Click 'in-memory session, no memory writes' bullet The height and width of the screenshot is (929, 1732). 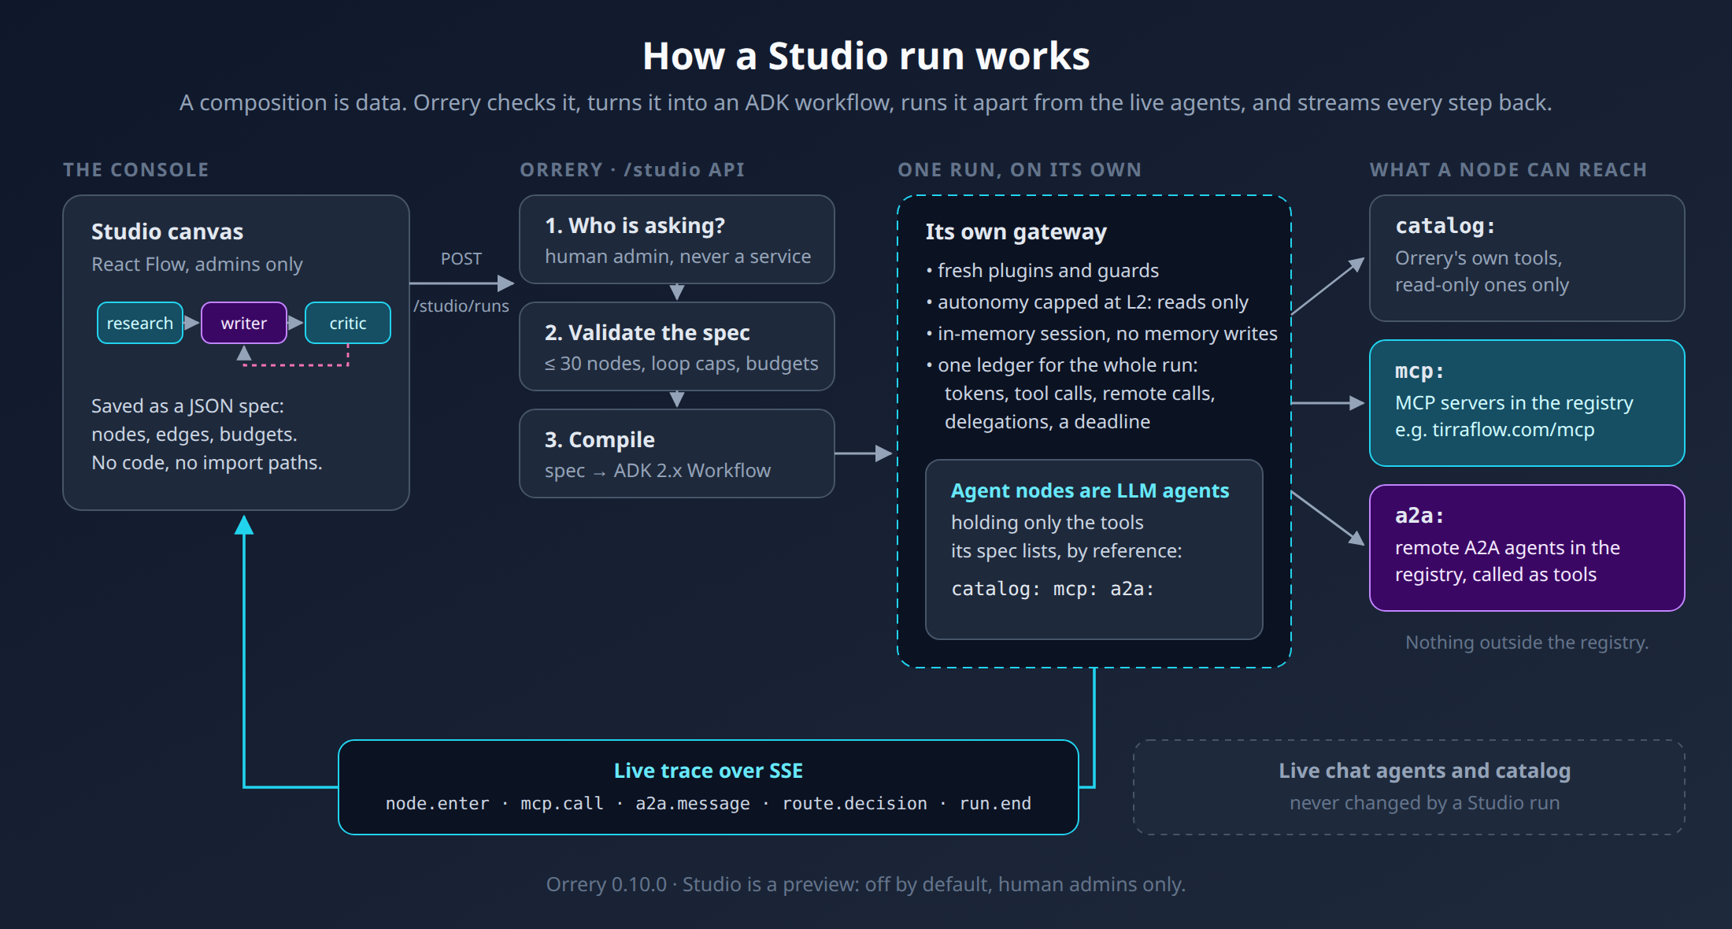(x=1101, y=334)
